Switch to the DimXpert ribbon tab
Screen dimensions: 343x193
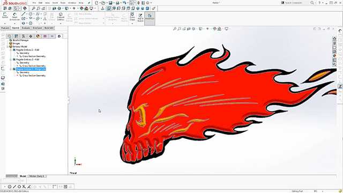[x=37, y=28]
